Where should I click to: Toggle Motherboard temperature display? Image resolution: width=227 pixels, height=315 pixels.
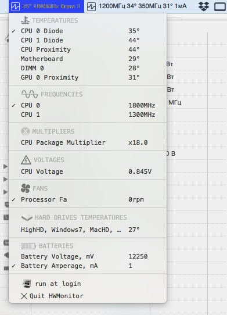click(x=88, y=59)
